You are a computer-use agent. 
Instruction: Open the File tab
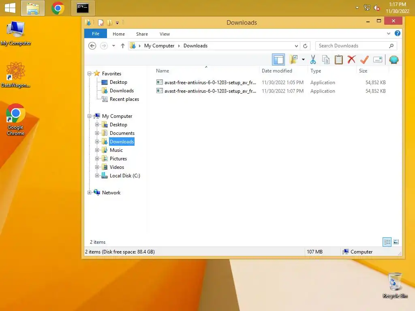[x=96, y=34]
